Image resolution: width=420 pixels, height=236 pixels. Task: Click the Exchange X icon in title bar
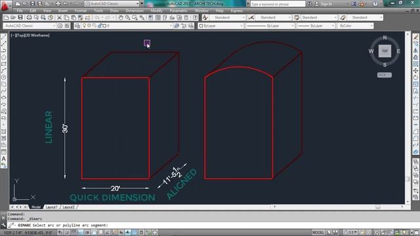click(354, 4)
